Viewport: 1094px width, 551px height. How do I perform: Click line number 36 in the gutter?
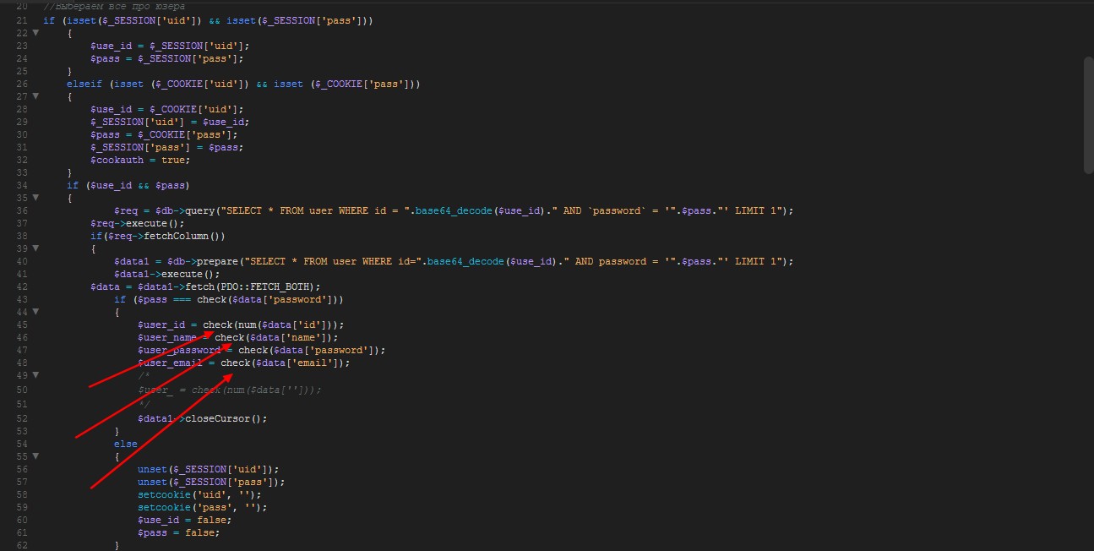tap(22, 210)
